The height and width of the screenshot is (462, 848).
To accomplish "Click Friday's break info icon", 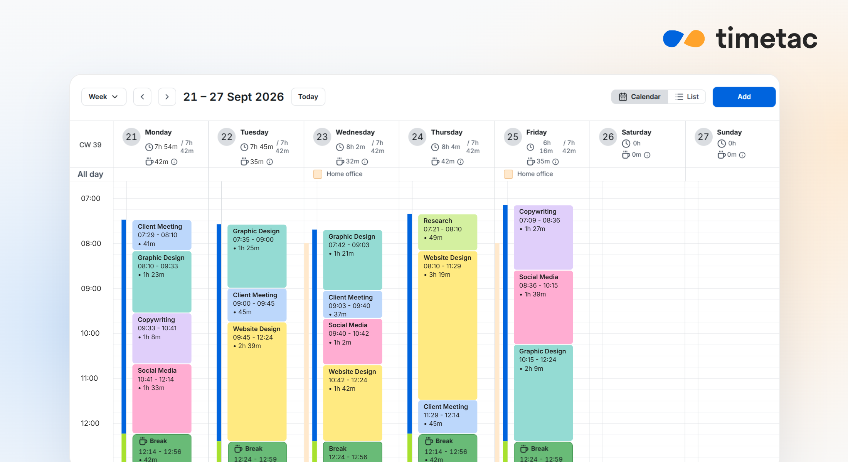I will coord(555,162).
